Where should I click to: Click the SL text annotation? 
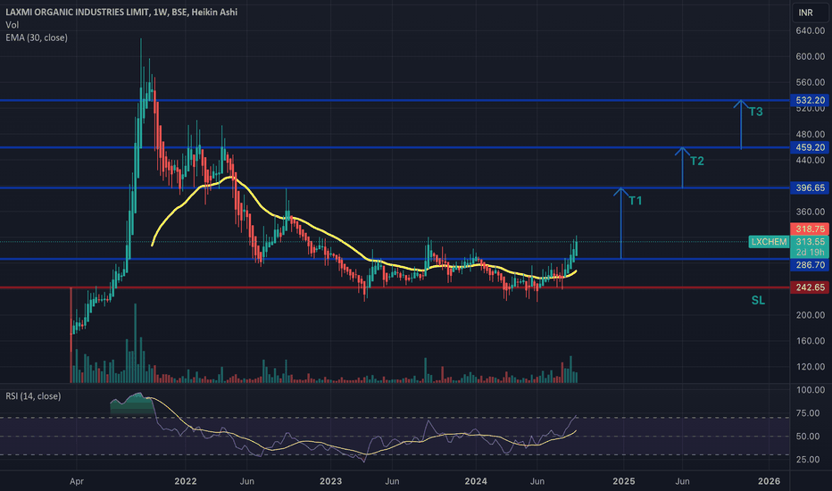click(758, 301)
